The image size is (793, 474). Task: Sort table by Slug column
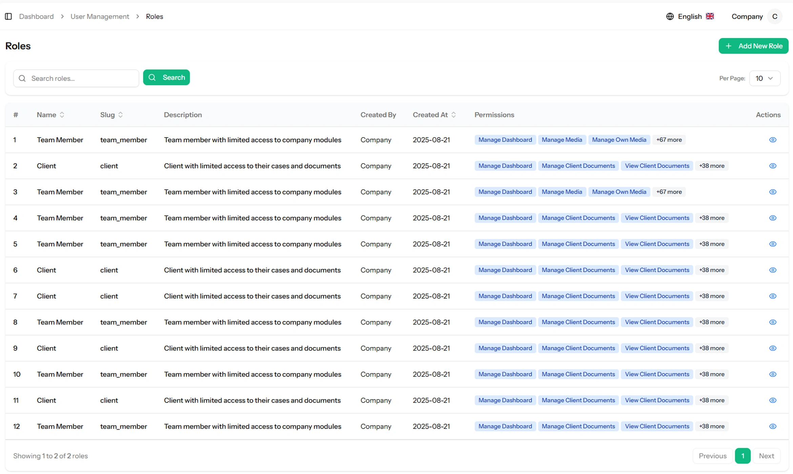pyautogui.click(x=120, y=115)
